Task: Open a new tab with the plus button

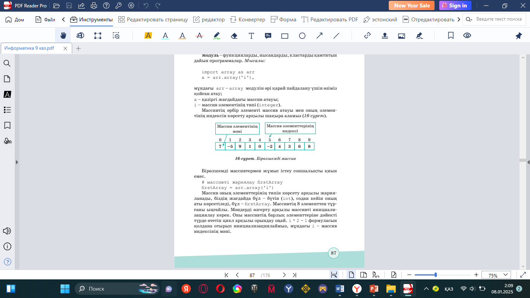Action: point(78,49)
